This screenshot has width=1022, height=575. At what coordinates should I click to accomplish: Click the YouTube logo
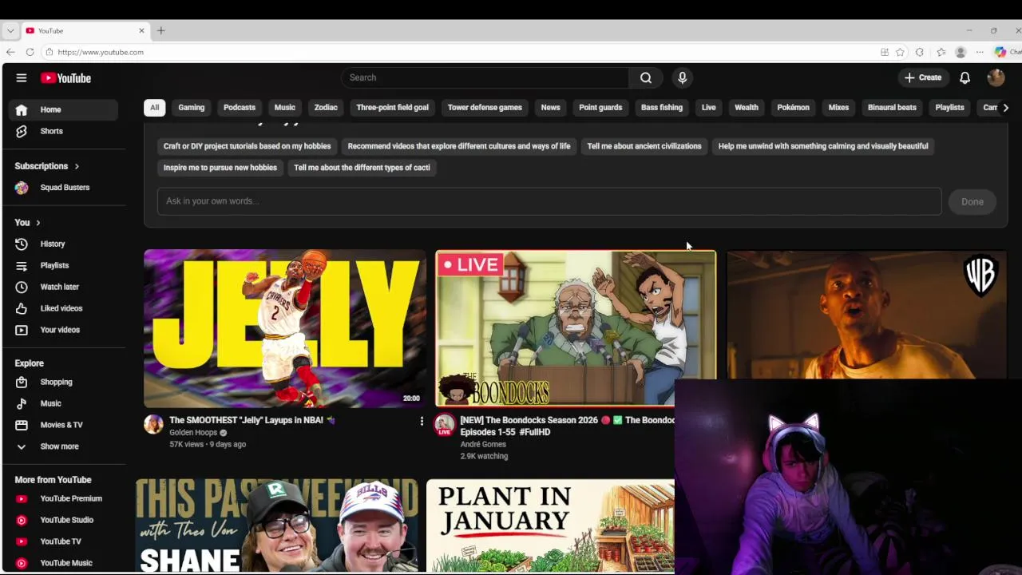(x=66, y=78)
